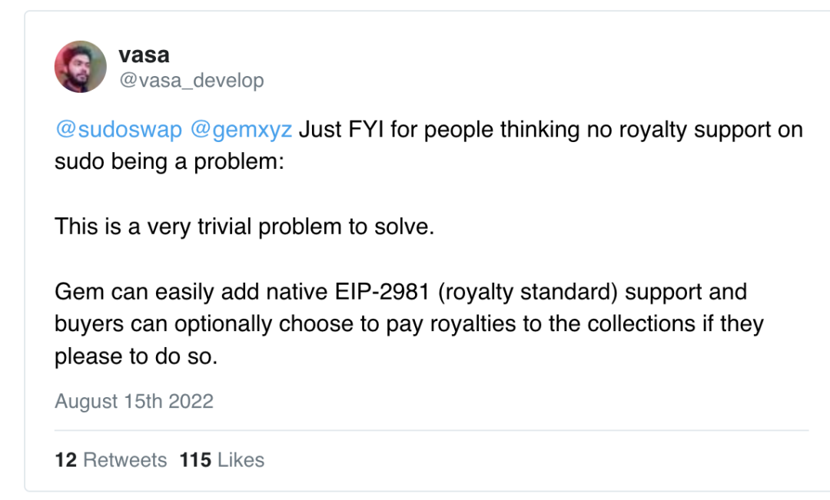Open the display name "vasa"

[144, 55]
